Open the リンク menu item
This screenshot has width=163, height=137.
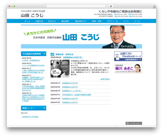coord(126,21)
